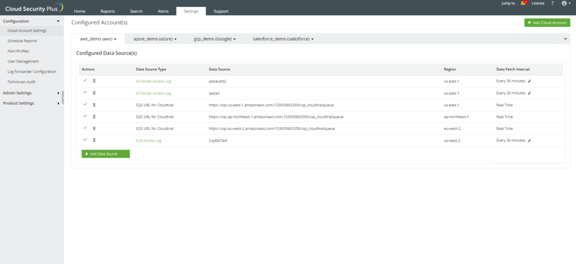Edit fetch interval for awsaudit2
The image size is (576, 264).
pyautogui.click(x=529, y=81)
